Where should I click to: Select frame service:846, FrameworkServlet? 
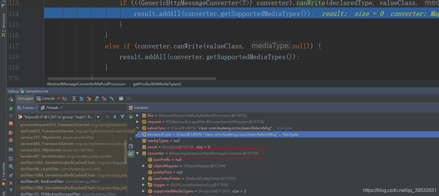tap(71, 143)
